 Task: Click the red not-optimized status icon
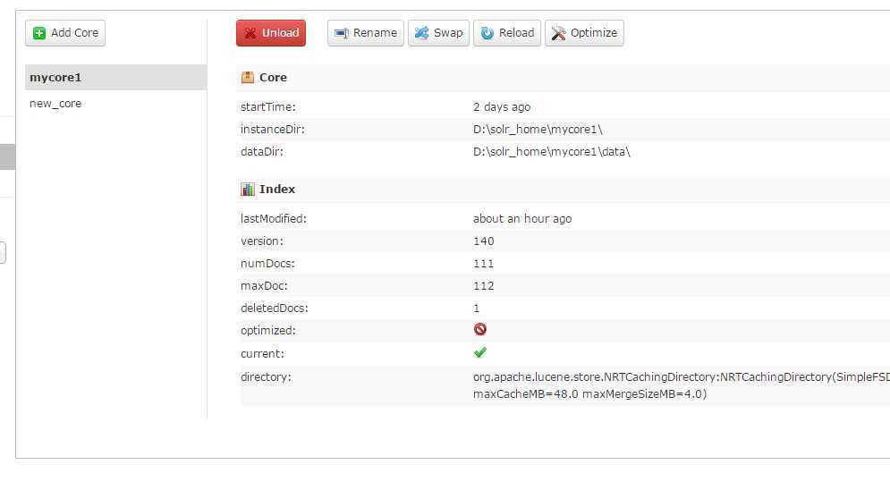(480, 330)
